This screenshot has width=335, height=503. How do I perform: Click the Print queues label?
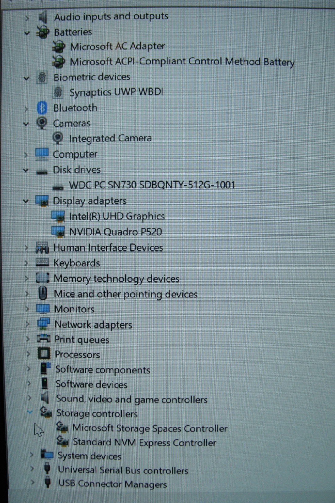point(82,340)
